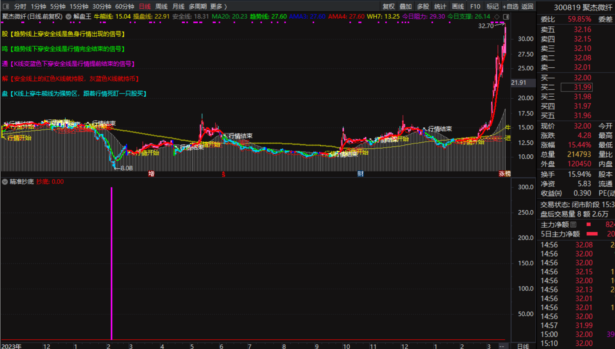Expand the 精准抄底 indicator dropdown arrow
Screen dimensions: 615x349
pyautogui.click(x=5, y=182)
